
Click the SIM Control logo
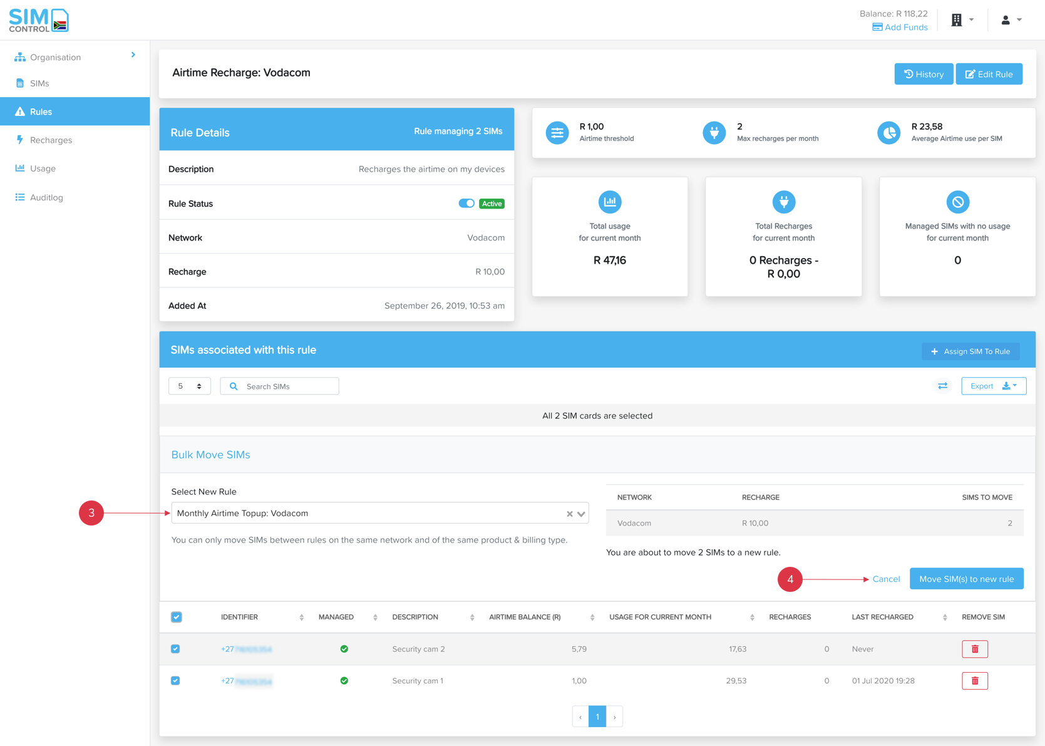(39, 20)
